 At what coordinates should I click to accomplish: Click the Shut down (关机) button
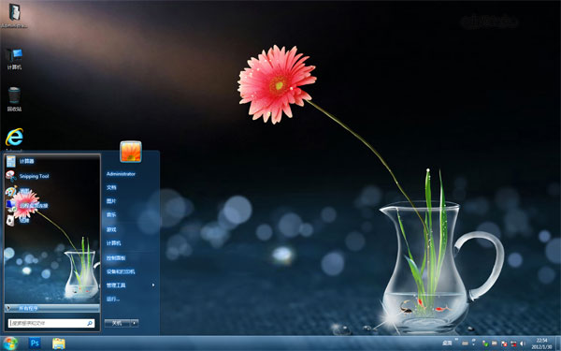pyautogui.click(x=117, y=323)
